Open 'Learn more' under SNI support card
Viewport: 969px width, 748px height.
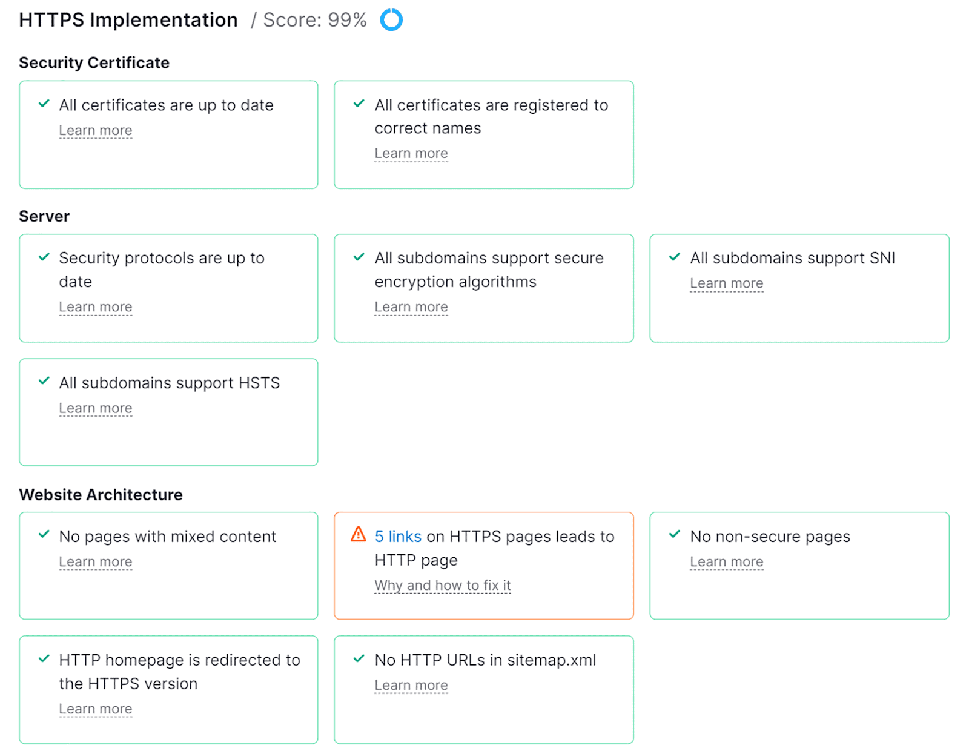pos(727,283)
